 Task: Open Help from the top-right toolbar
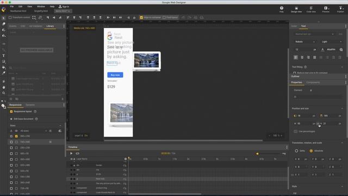(x=282, y=9)
